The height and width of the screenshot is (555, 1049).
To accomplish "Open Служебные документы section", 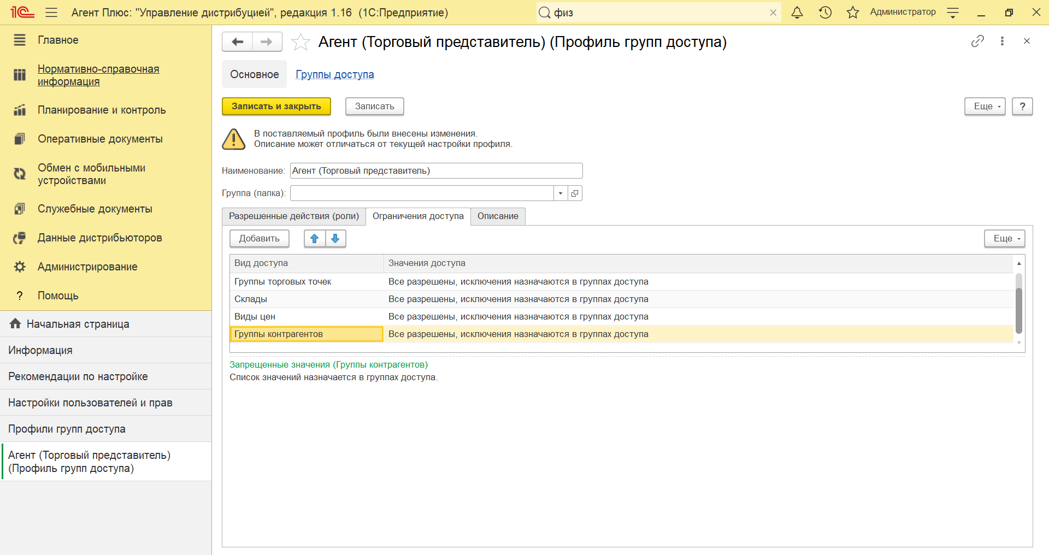I will coord(95,209).
